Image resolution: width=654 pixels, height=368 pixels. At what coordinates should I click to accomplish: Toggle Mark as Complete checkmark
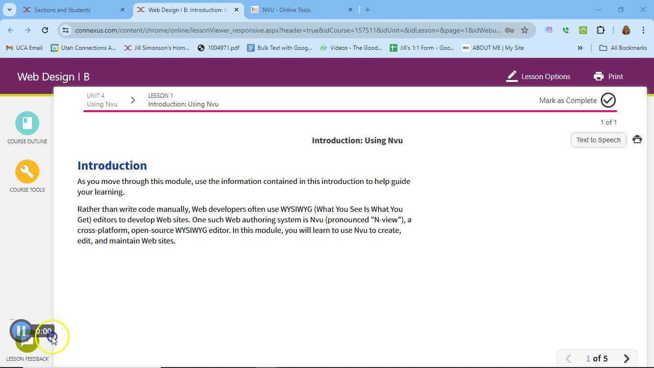coord(608,100)
